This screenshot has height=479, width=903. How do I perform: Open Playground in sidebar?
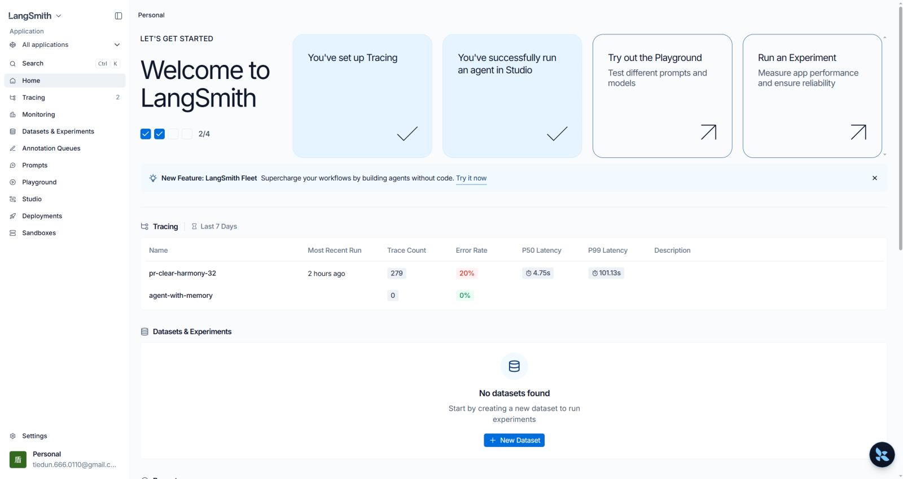click(65, 182)
